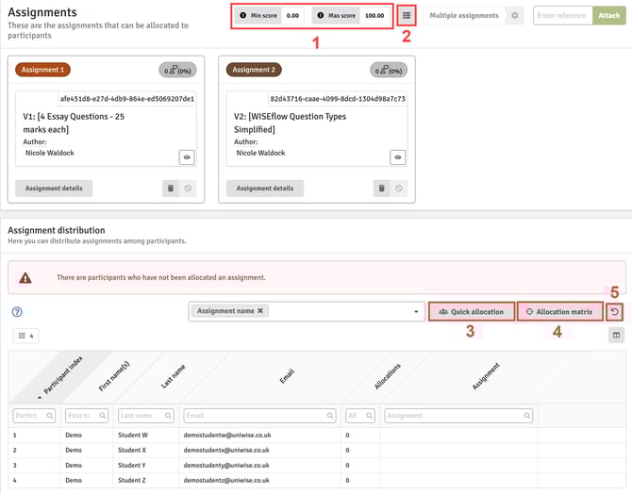Click the column chooser icon above the table
The image size is (632, 494).
pyautogui.click(x=616, y=335)
